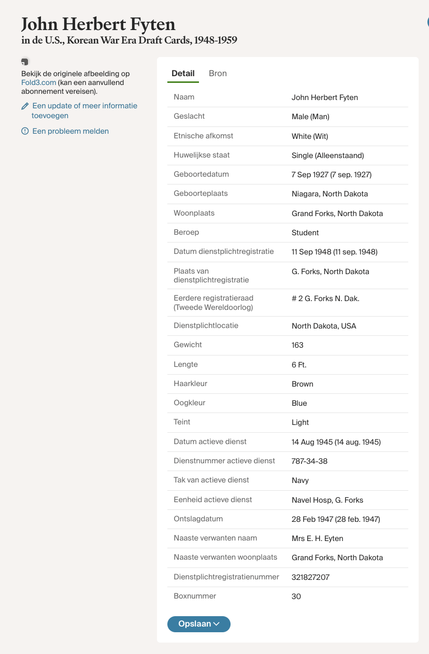Open the Fold3.com link

pyautogui.click(x=38, y=82)
